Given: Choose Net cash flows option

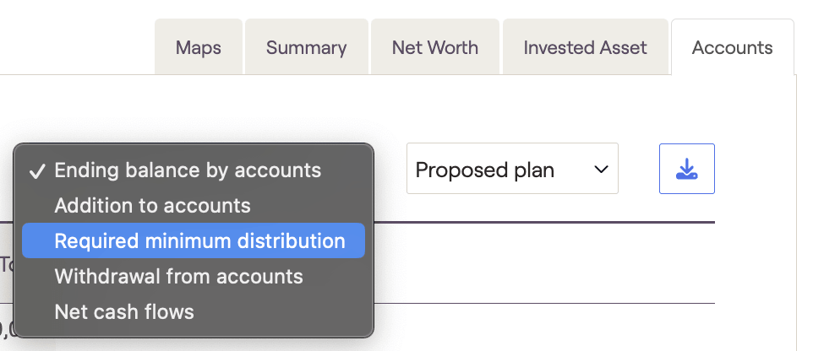Looking at the screenshot, I should click(124, 311).
